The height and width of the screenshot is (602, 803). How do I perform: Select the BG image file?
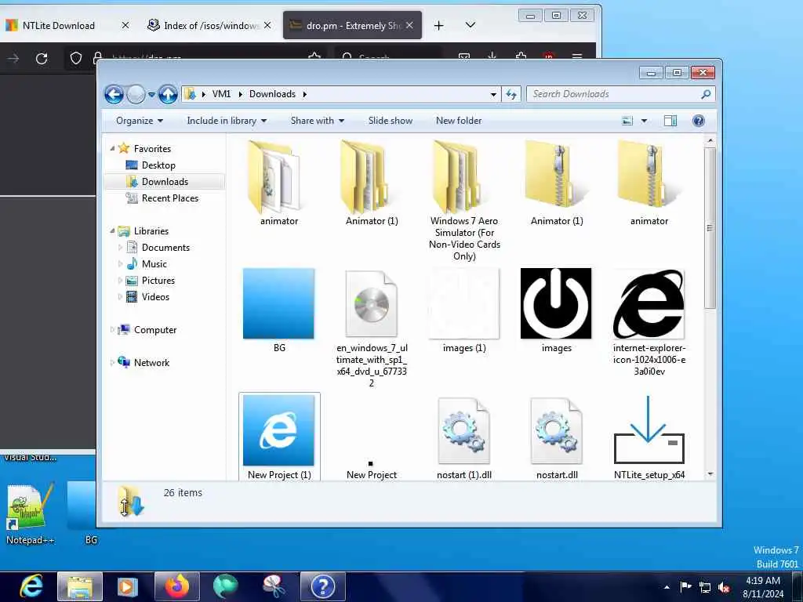pyautogui.click(x=279, y=310)
